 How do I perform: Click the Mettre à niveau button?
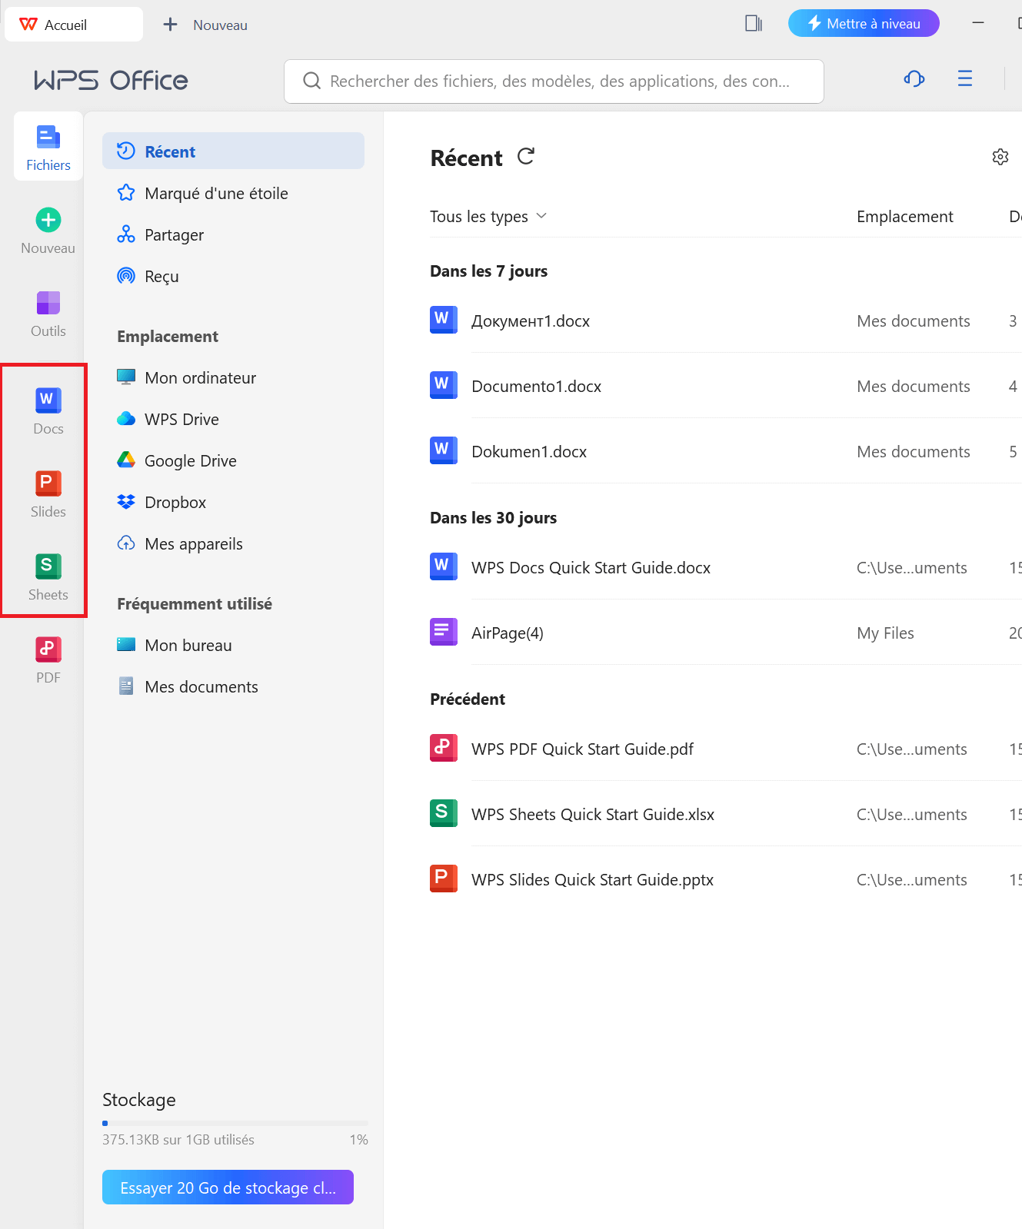click(x=864, y=23)
